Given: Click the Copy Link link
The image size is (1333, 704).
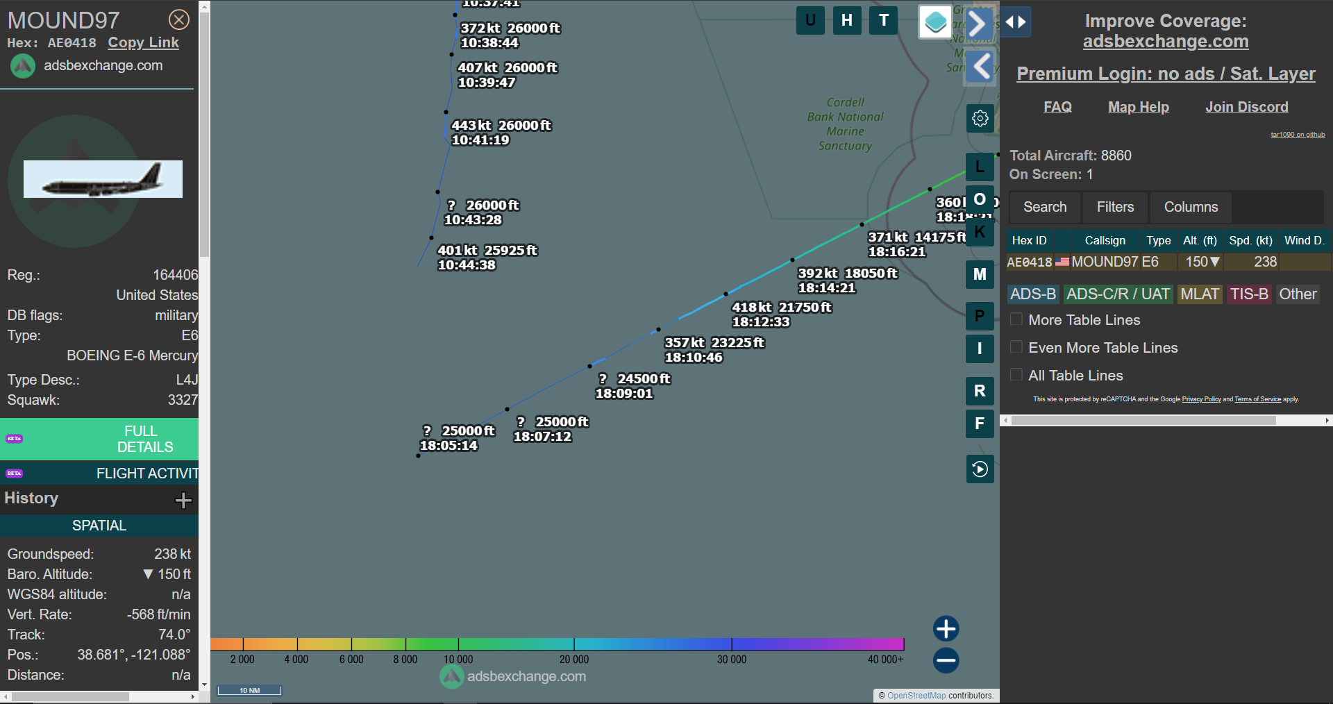Looking at the screenshot, I should 143,42.
